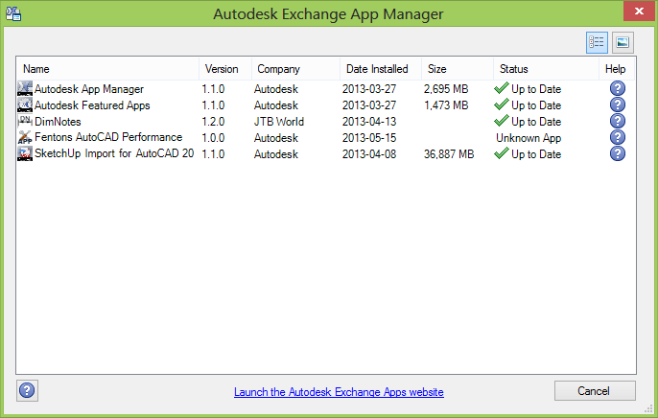Click version 1.0.0 of Fentons app
The width and height of the screenshot is (658, 418).
213,138
